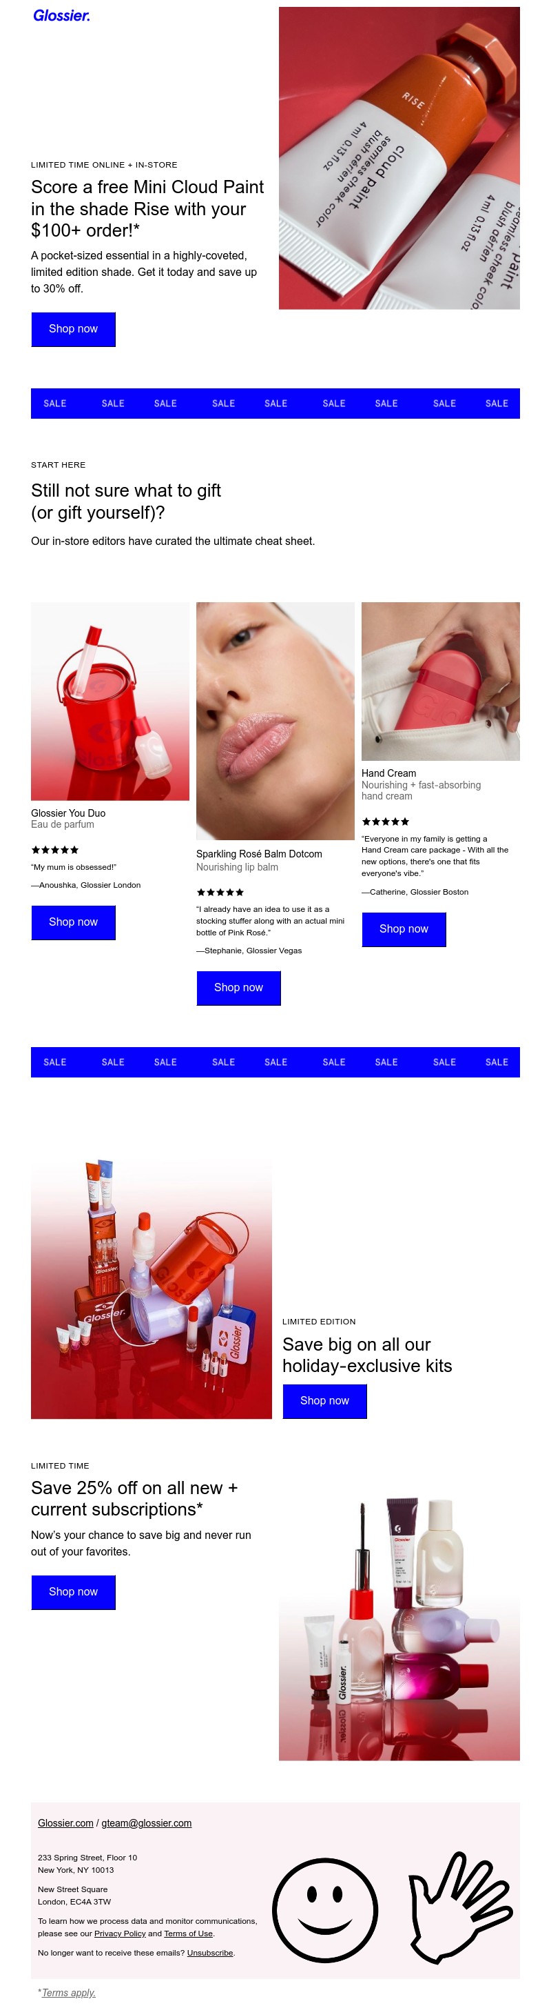The width and height of the screenshot is (551, 2008).
Task: Open the Privacy Policy link
Action: click(120, 1934)
